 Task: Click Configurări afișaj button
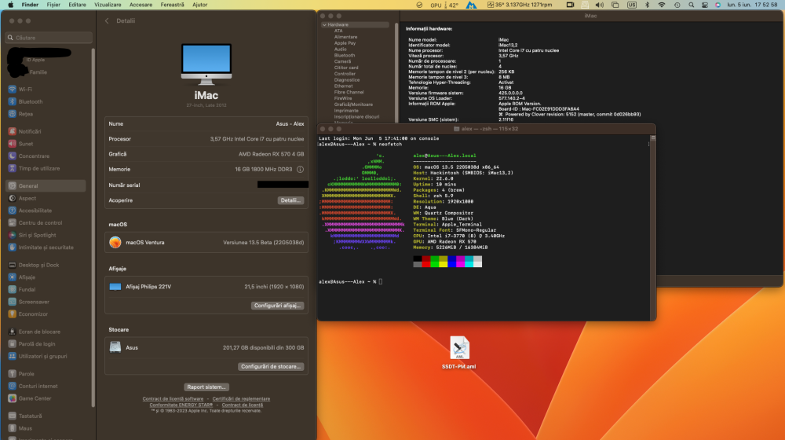(277, 306)
